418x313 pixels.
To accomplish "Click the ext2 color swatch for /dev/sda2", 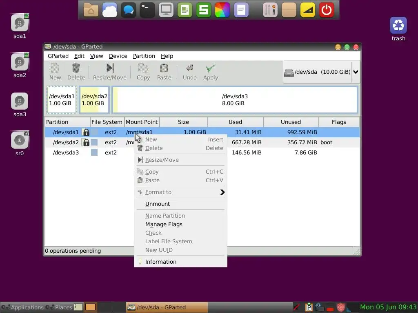I will (94, 142).
